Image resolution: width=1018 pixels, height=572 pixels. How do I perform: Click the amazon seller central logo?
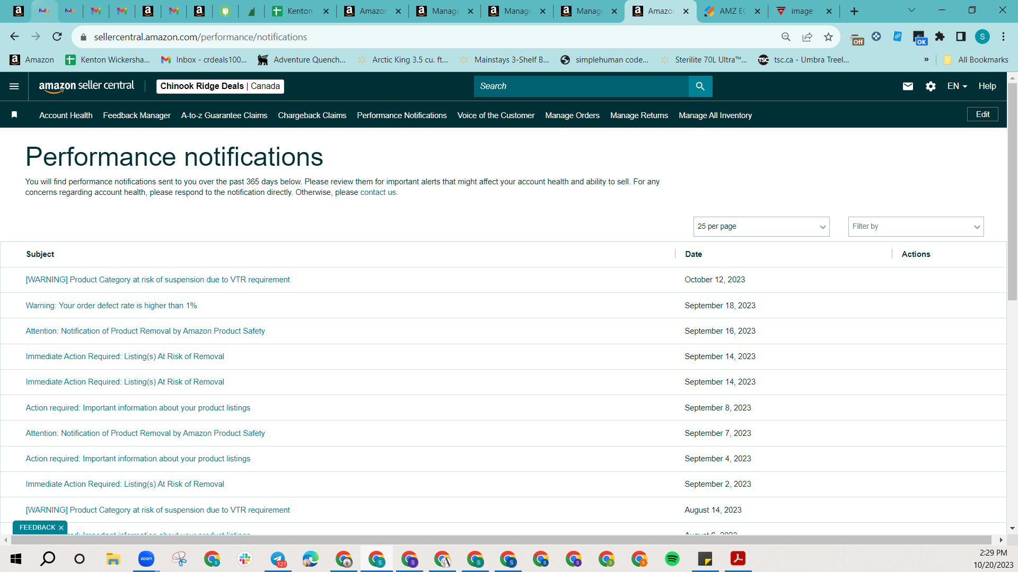click(86, 86)
